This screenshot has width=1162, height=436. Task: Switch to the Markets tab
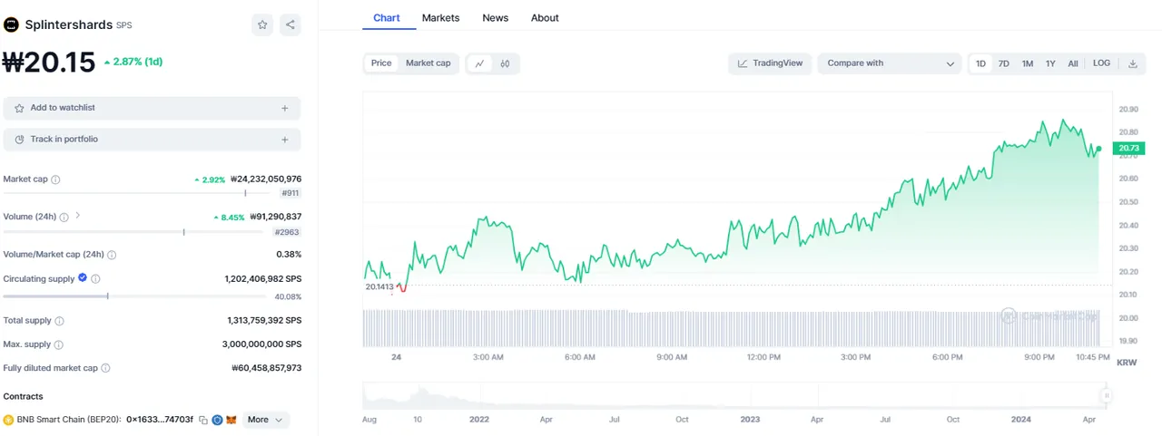tap(440, 18)
